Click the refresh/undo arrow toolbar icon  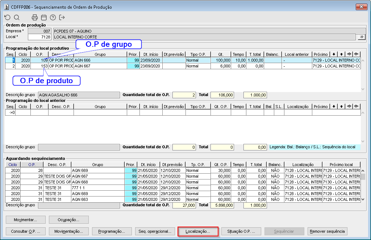pos(7,17)
